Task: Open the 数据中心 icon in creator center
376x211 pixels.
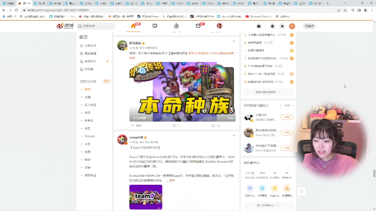Action: point(250,188)
